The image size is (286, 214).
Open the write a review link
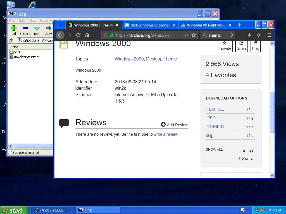pyautogui.click(x=166, y=134)
